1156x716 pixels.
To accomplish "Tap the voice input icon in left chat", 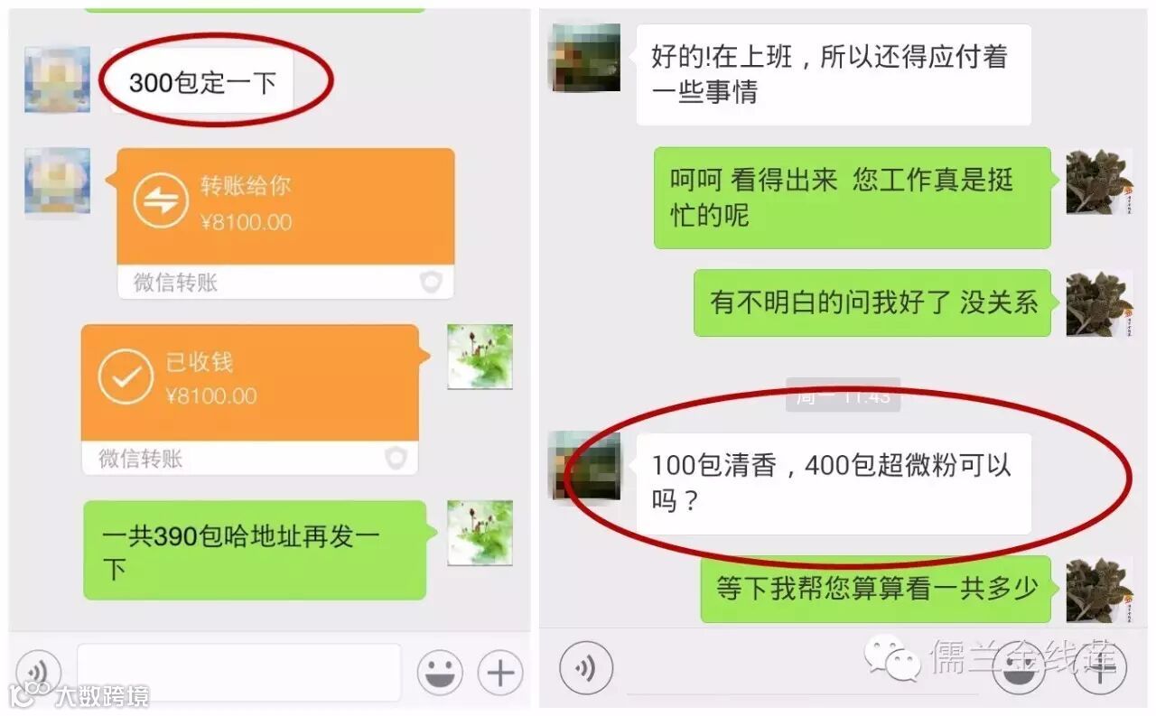I will point(38,672).
